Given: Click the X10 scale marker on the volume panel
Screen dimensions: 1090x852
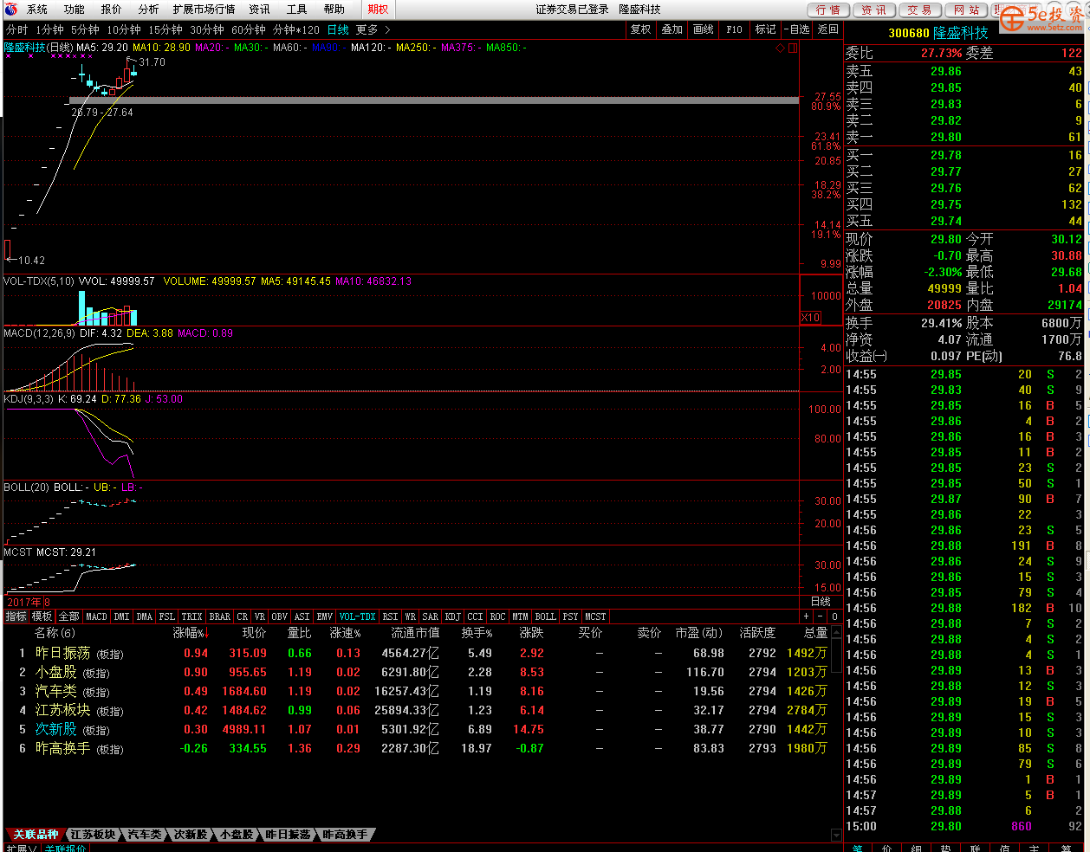Looking at the screenshot, I should click(810, 318).
